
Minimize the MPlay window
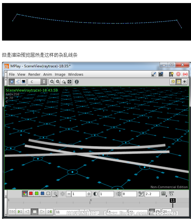164,65
